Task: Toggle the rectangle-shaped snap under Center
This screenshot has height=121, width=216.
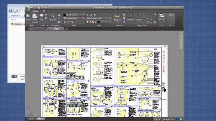Action: 144,18
